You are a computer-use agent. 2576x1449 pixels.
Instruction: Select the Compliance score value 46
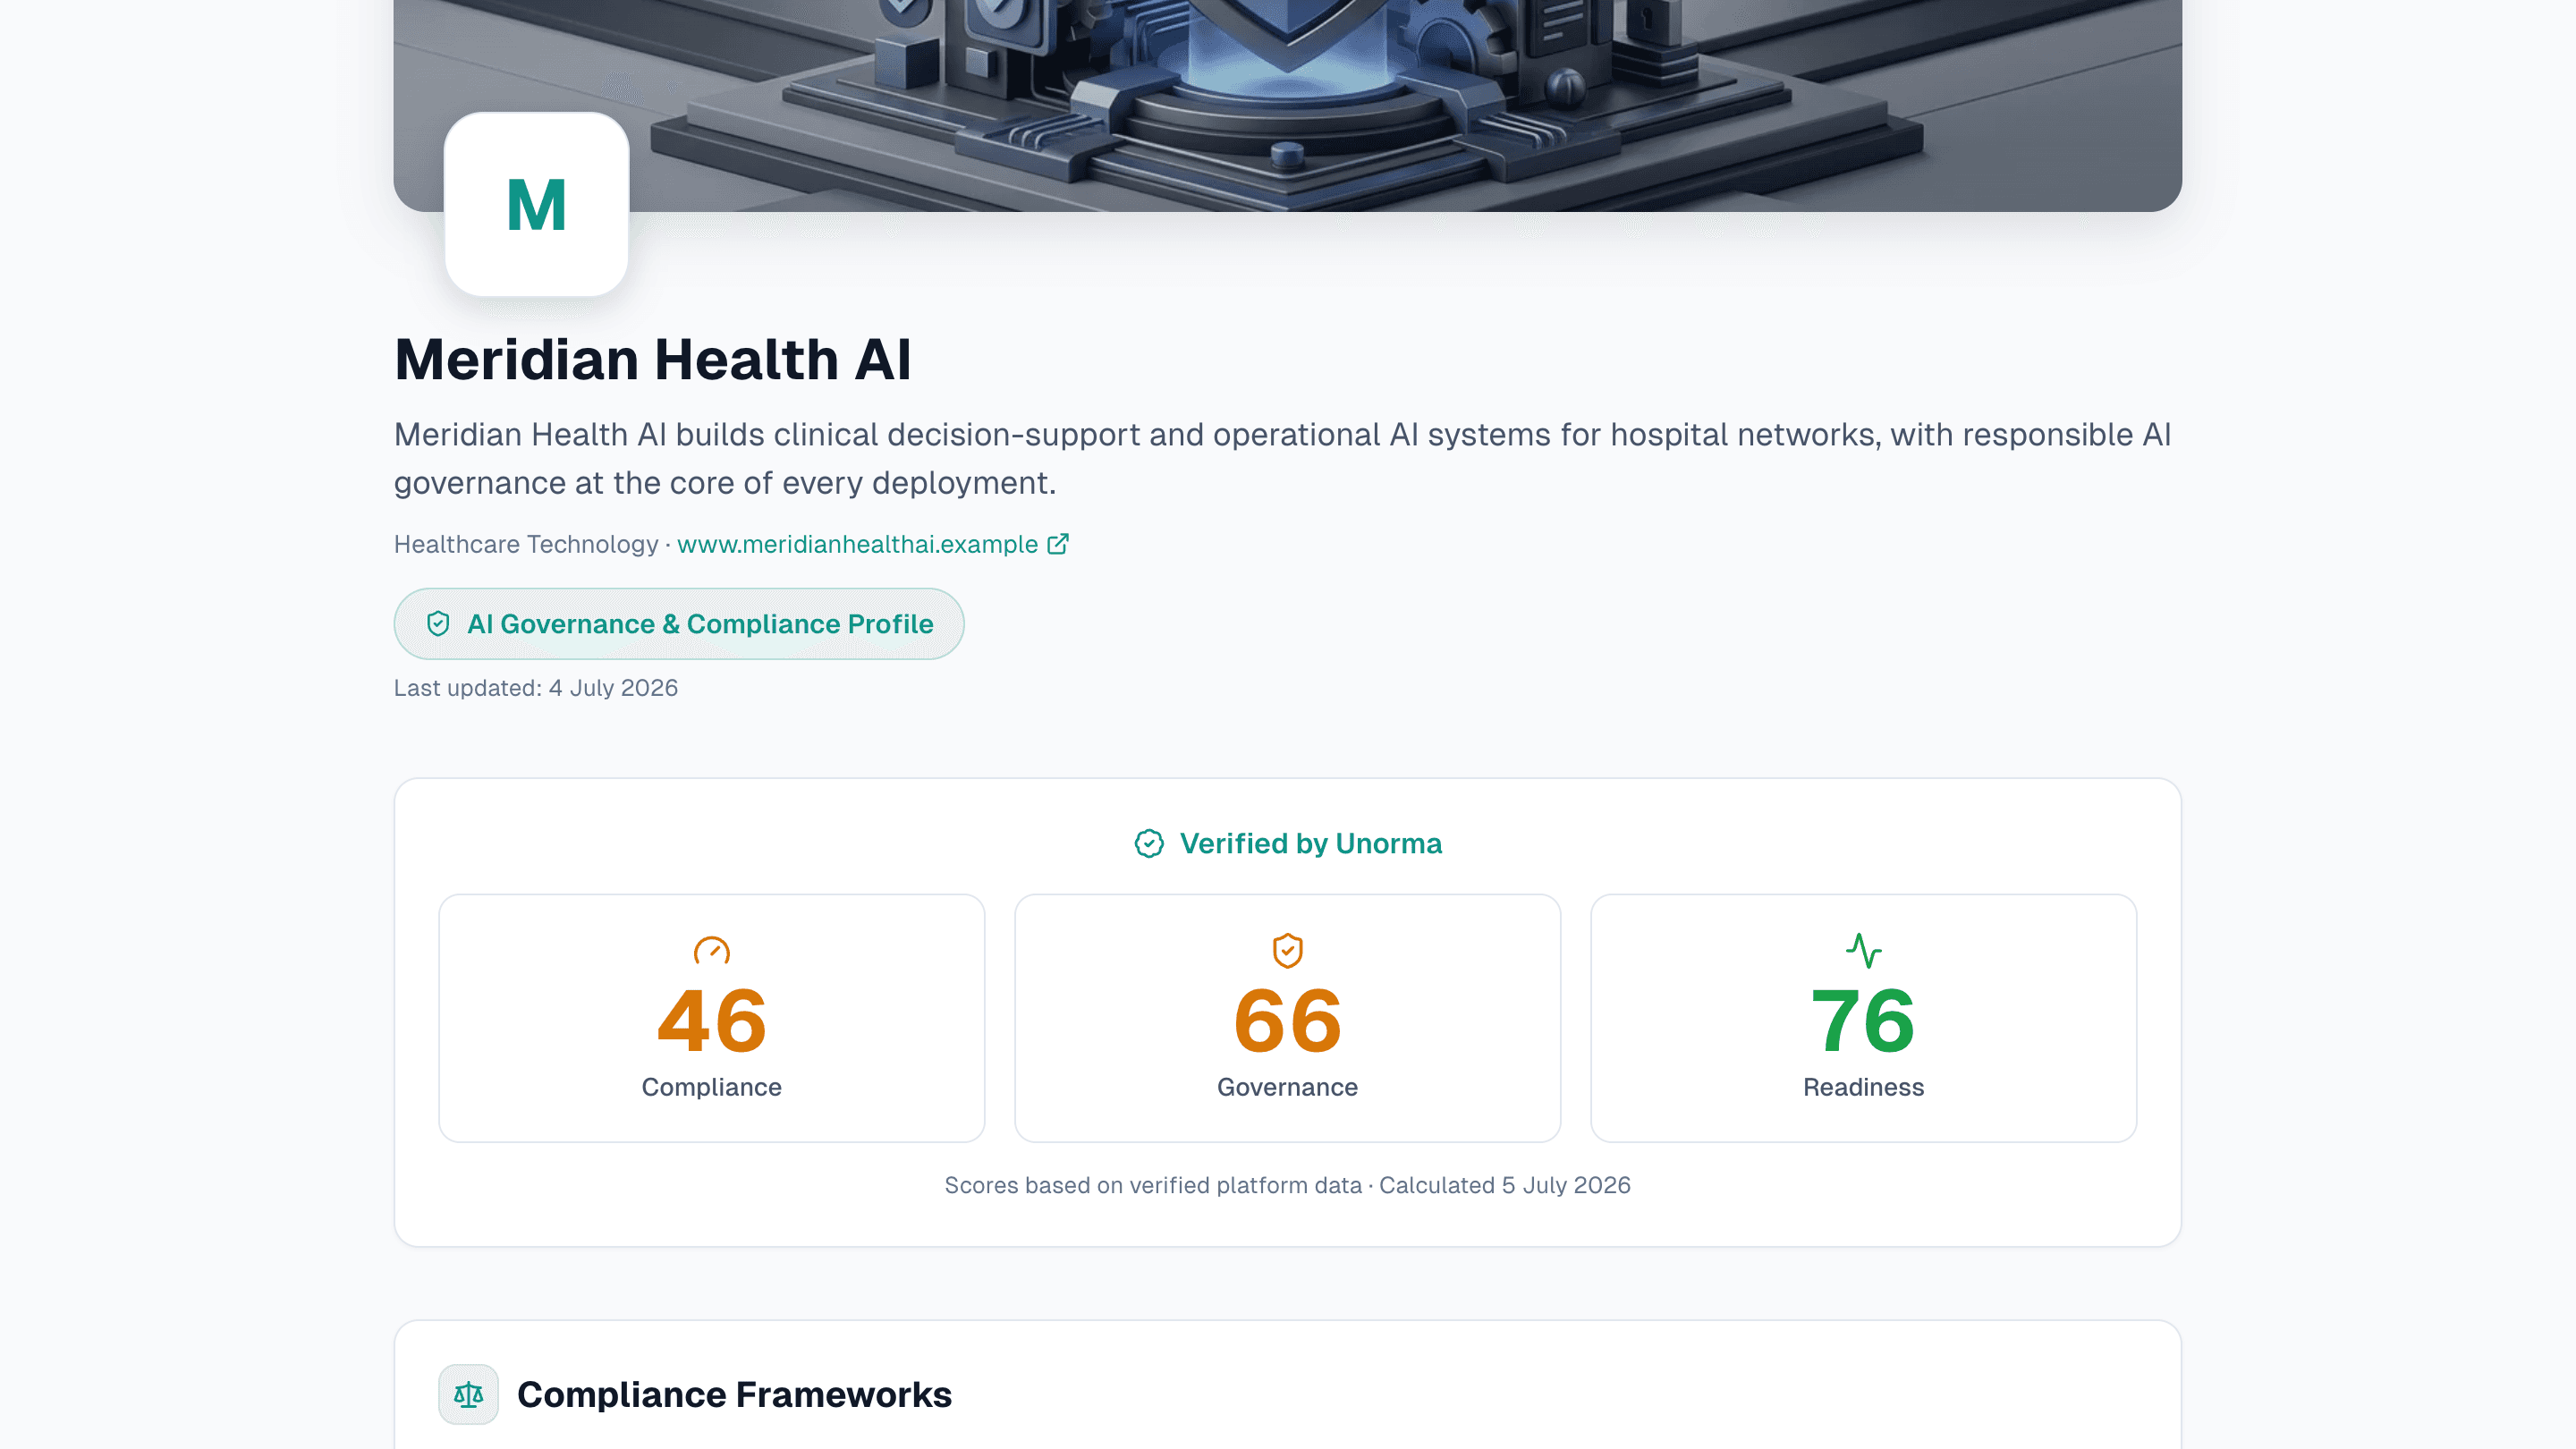pyautogui.click(x=712, y=1021)
